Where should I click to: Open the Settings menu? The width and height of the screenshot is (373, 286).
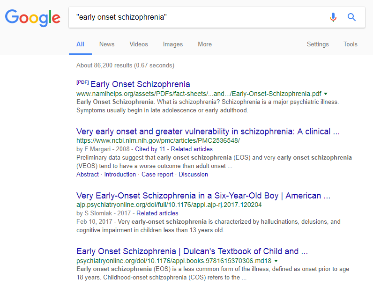pyautogui.click(x=318, y=44)
